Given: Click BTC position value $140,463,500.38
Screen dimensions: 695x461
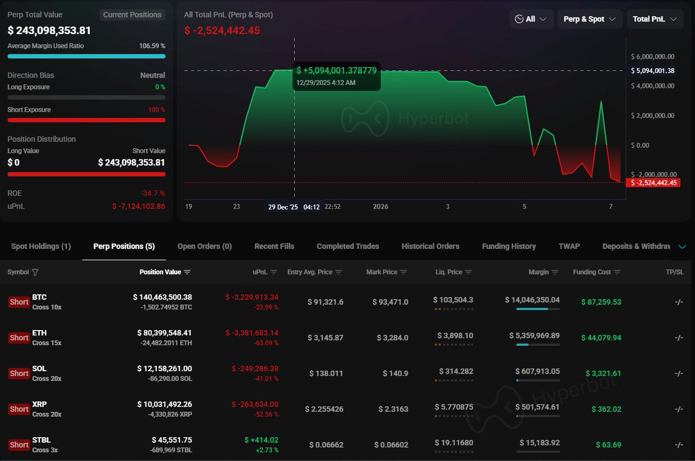Looking at the screenshot, I should (162, 297).
